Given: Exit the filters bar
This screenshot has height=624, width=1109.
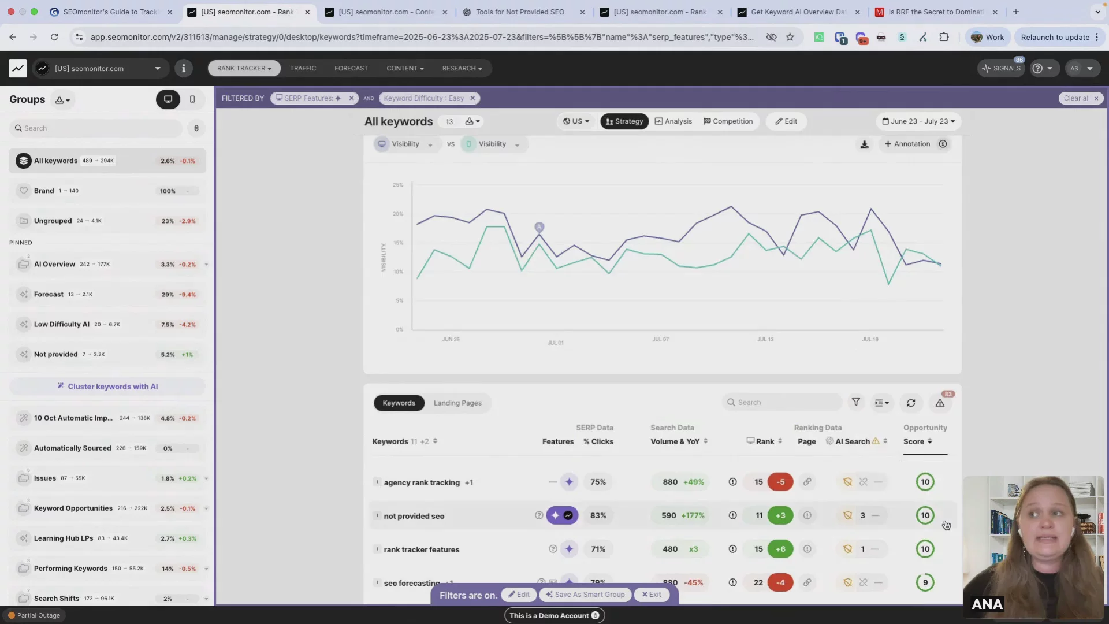Looking at the screenshot, I should (x=652, y=595).
